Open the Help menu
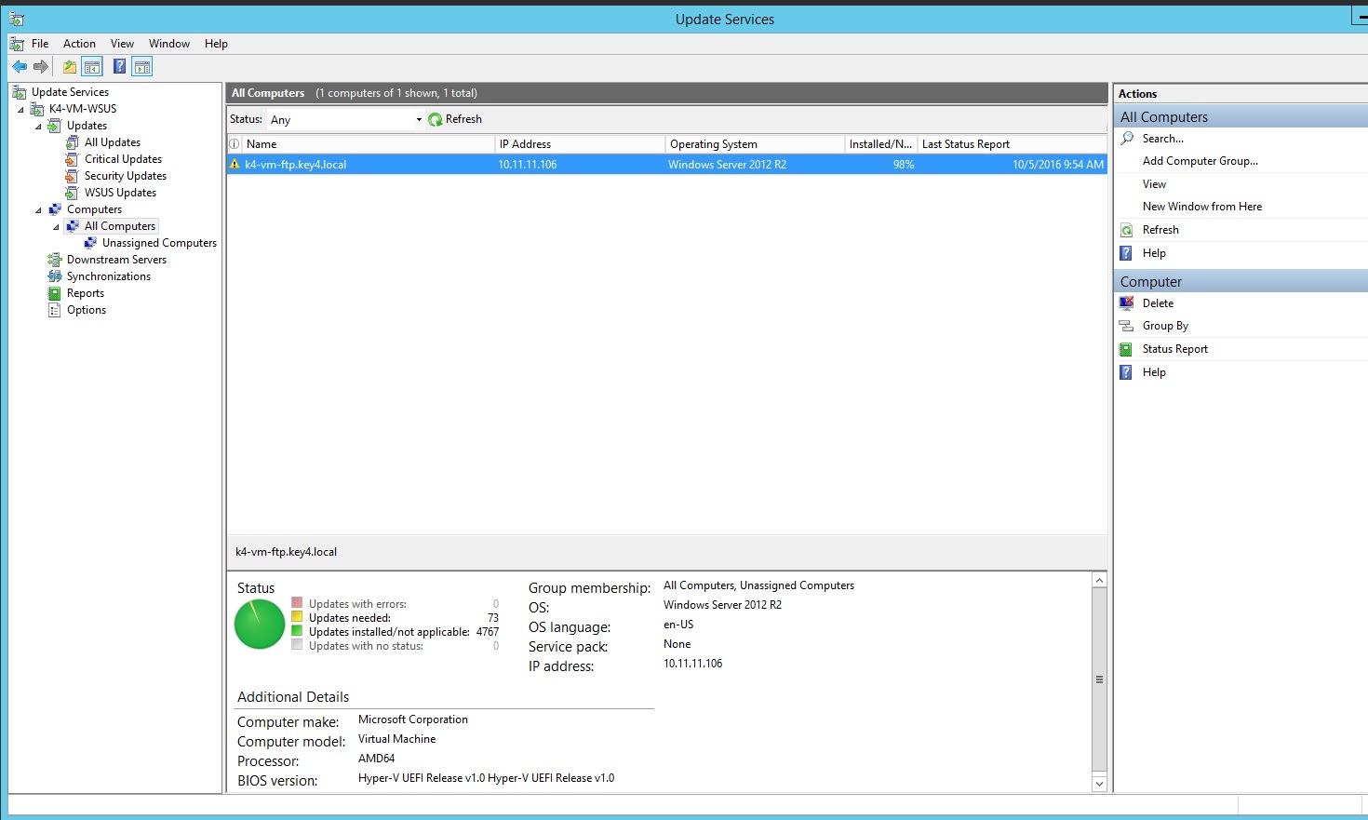Screen dimensions: 1368x820 pyautogui.click(x=216, y=44)
